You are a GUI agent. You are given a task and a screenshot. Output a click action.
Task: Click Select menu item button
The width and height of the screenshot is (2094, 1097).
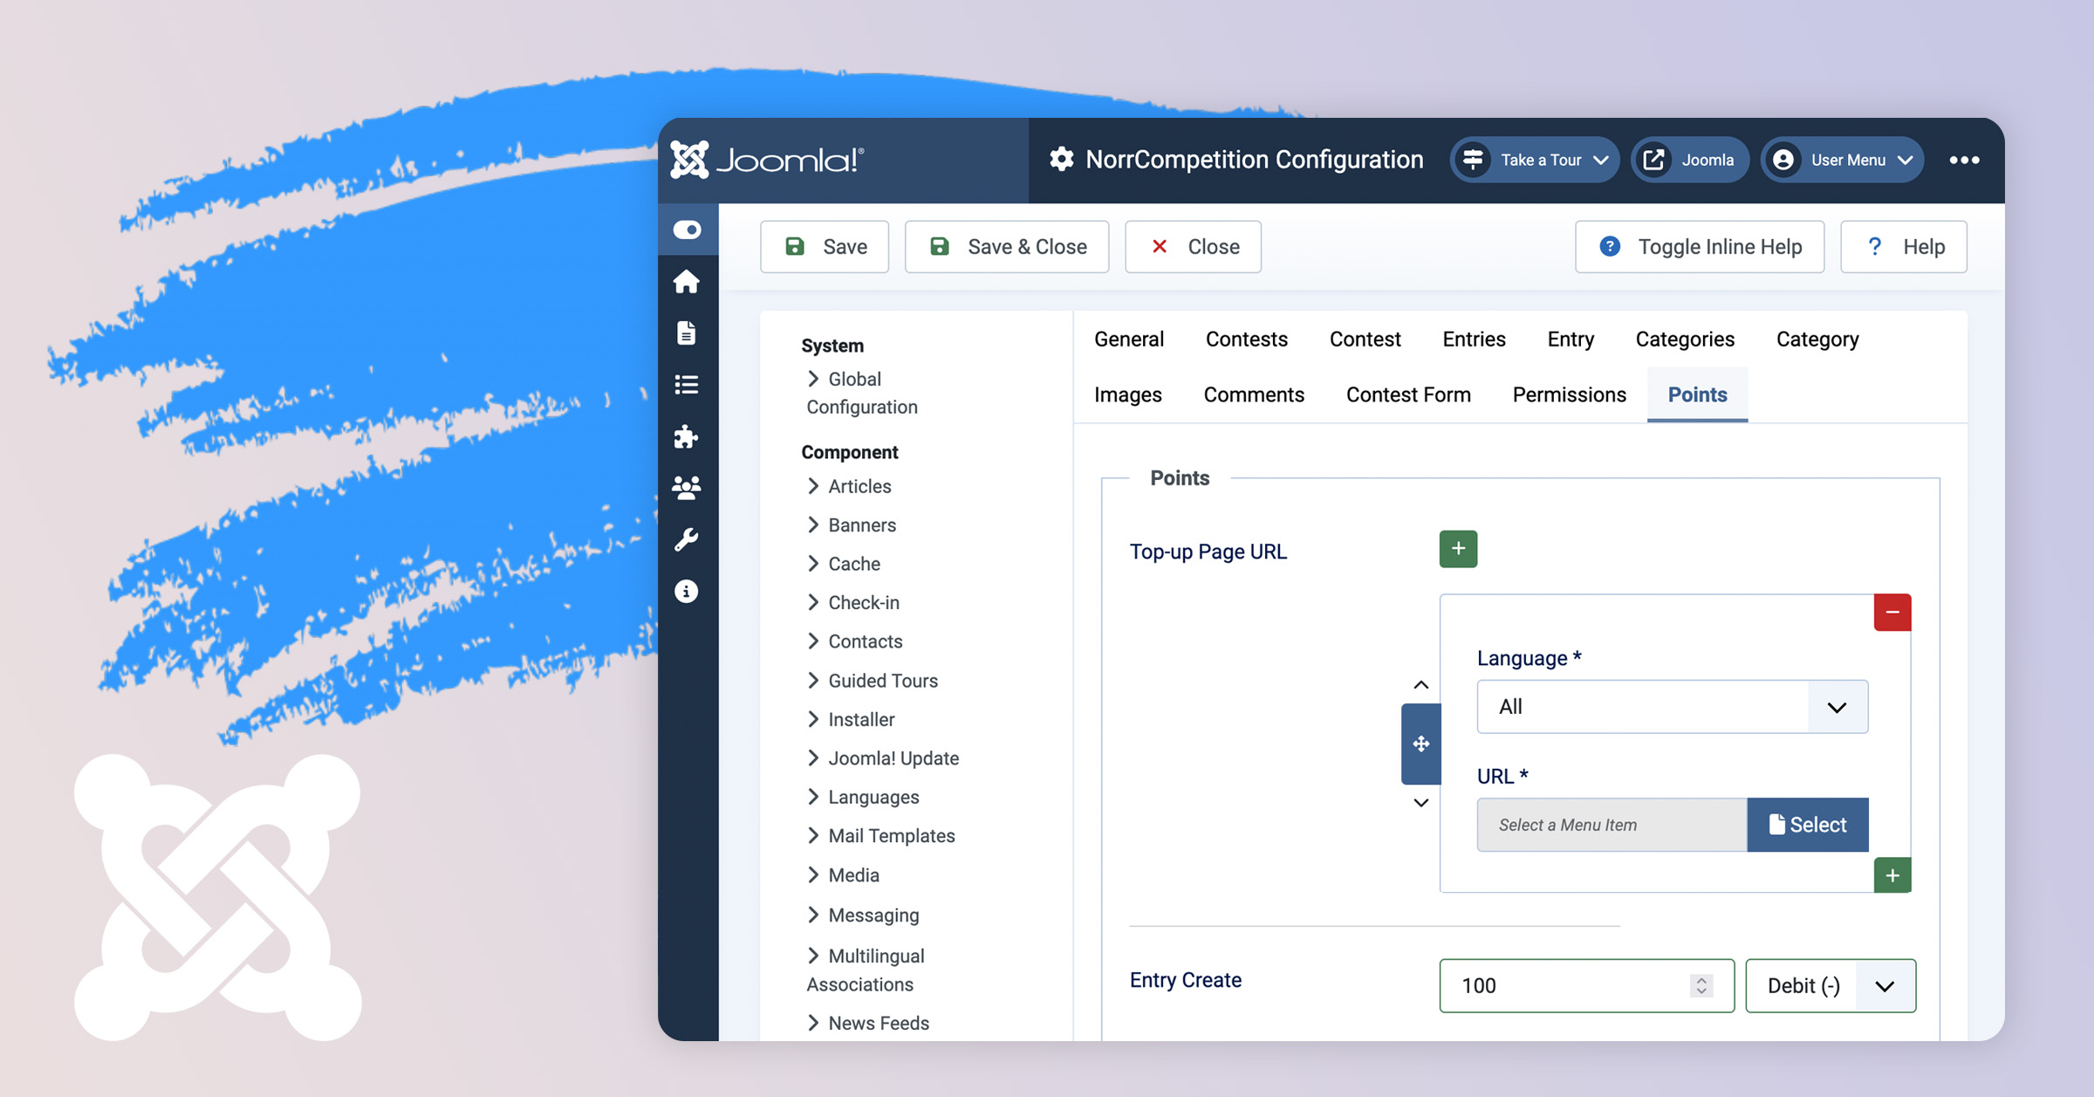pyautogui.click(x=1808, y=825)
